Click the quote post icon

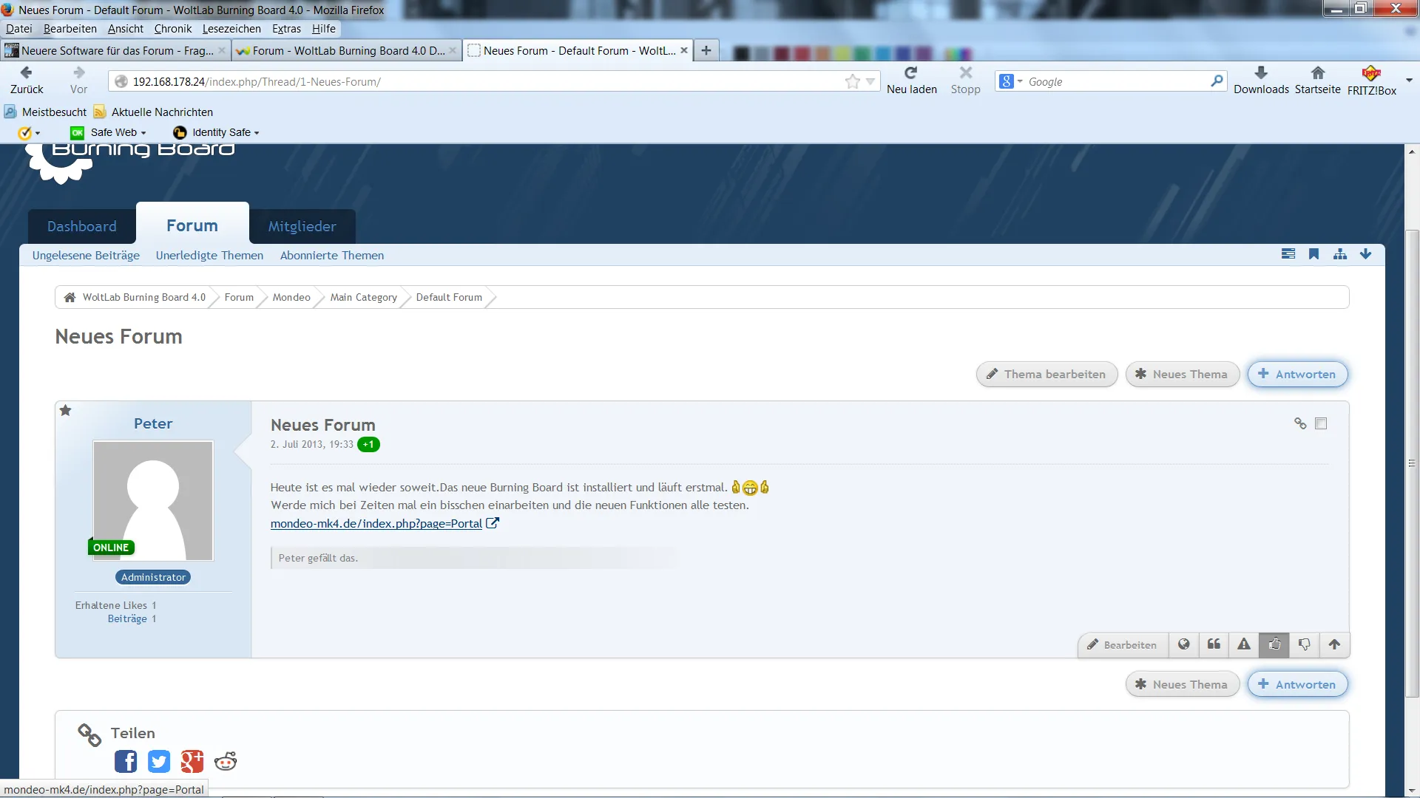[x=1214, y=644]
